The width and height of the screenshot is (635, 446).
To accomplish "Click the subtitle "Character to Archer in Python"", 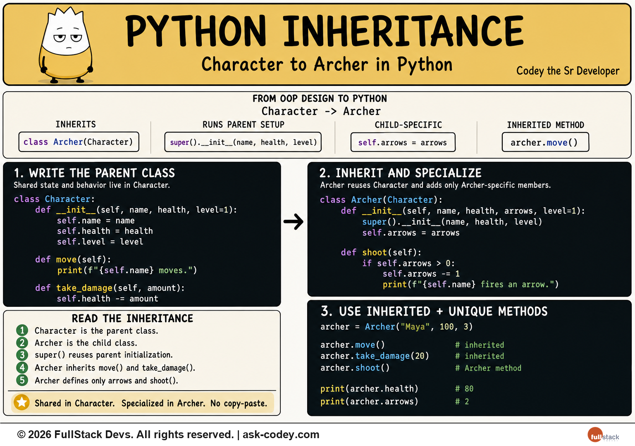I will [x=327, y=64].
